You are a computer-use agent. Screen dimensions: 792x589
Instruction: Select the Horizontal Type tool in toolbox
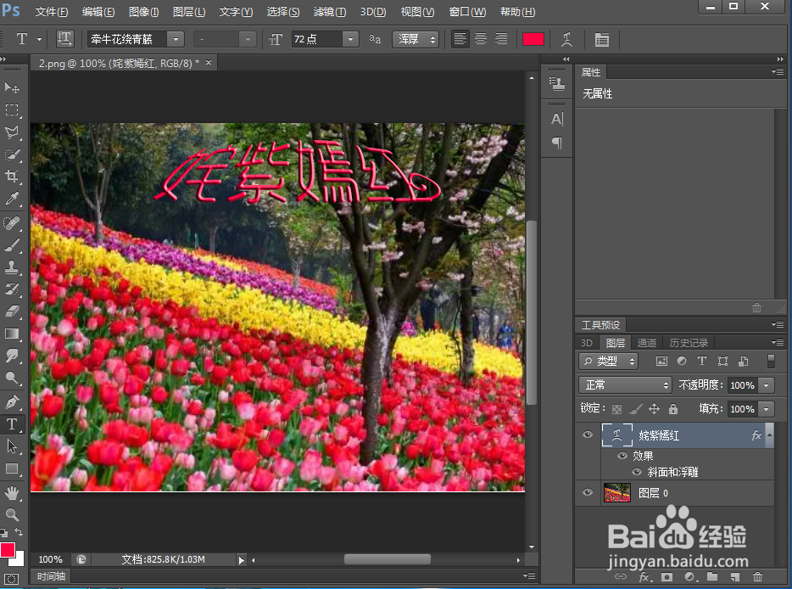point(12,424)
